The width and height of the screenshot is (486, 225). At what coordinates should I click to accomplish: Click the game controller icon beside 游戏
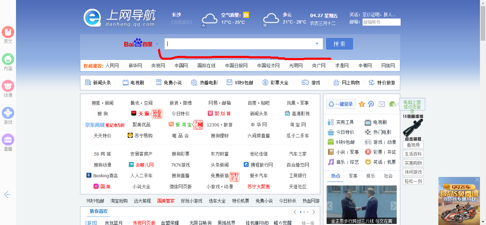click(x=305, y=83)
